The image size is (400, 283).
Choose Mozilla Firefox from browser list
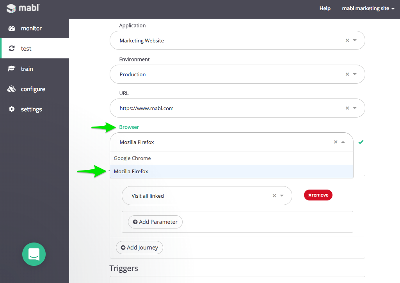[231, 171]
